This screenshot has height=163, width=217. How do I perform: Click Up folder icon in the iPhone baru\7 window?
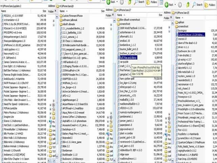coord(130,2)
